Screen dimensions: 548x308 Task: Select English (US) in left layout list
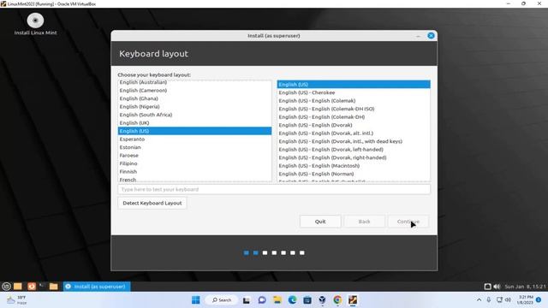click(x=194, y=131)
